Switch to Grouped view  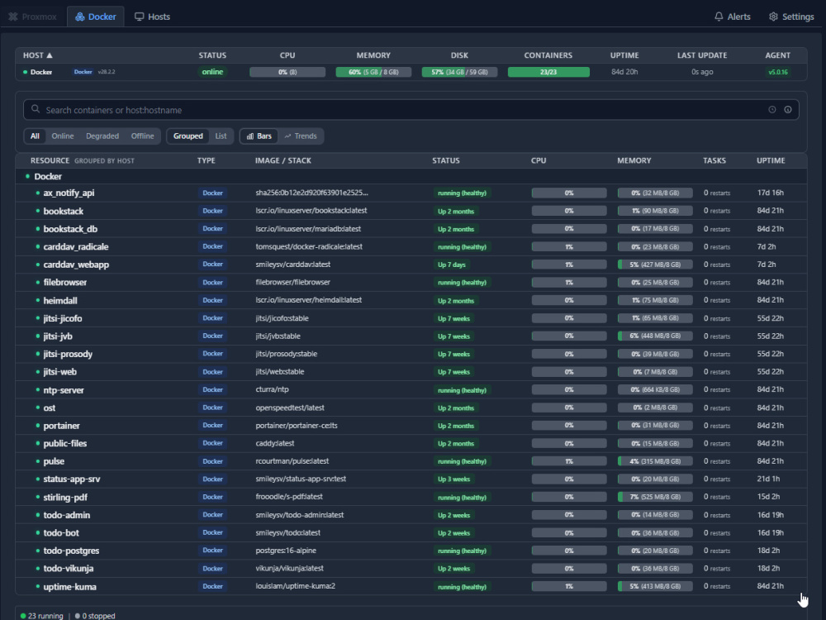tap(188, 136)
